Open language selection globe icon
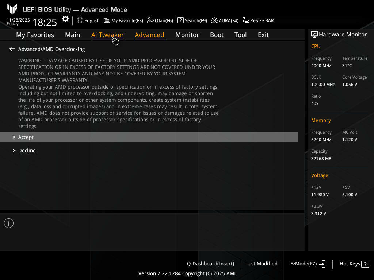This screenshot has height=280, width=374. [x=80, y=20]
